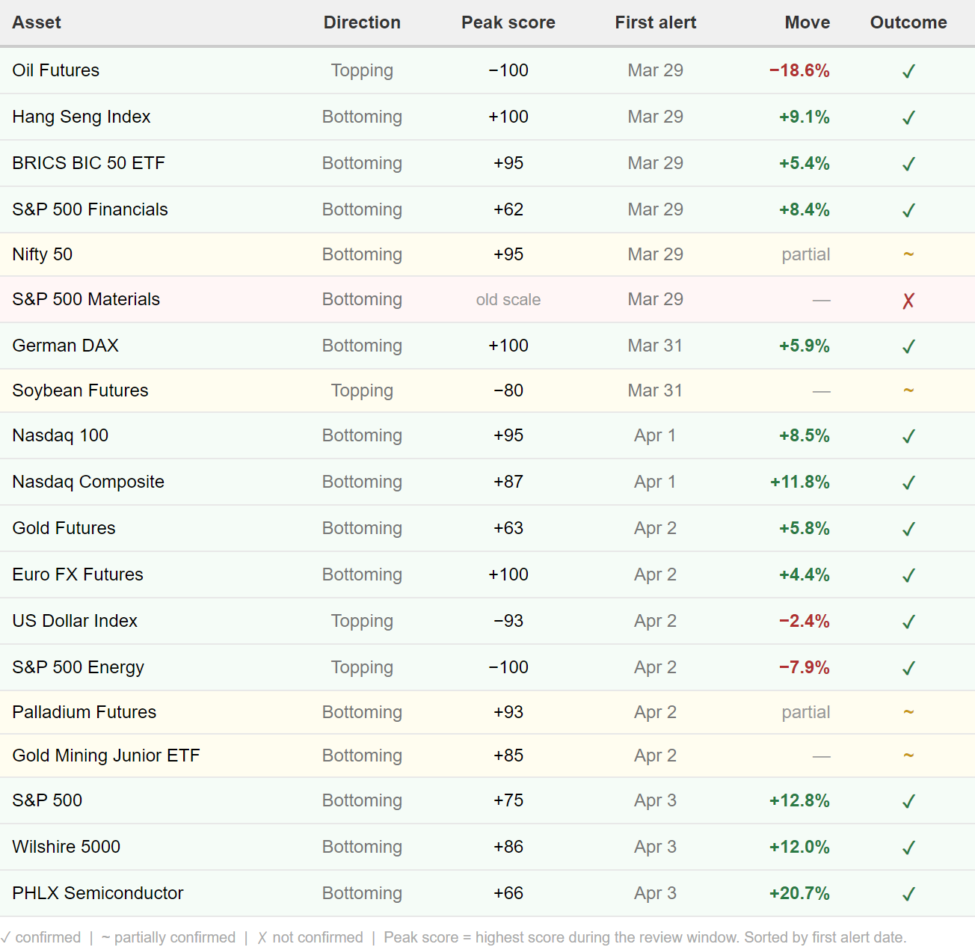Click the +20.7% move value

[x=799, y=893]
